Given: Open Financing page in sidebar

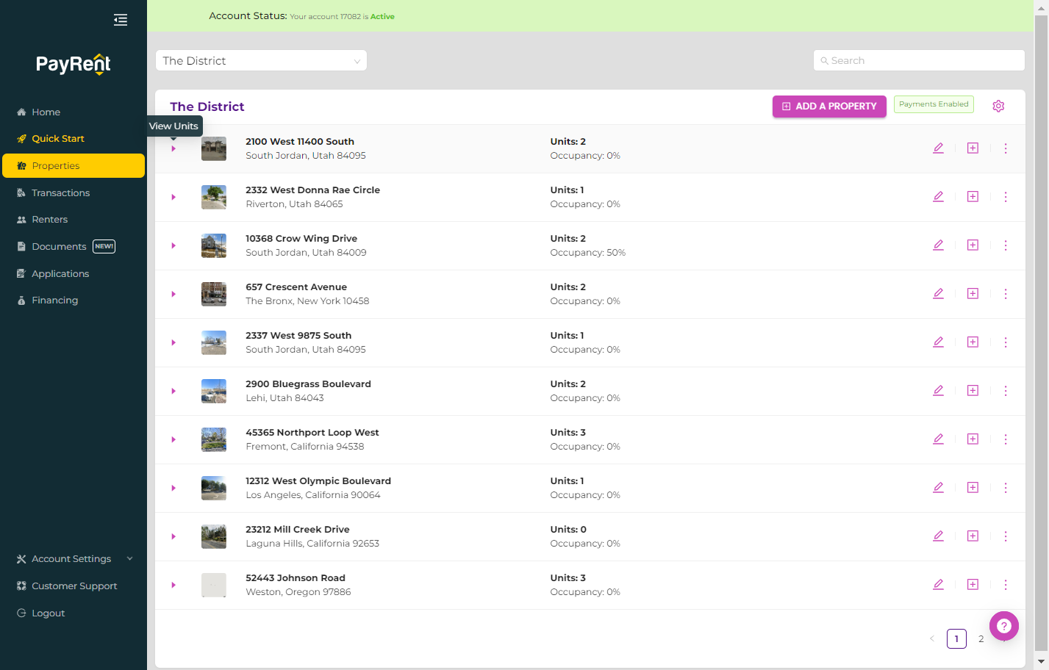Looking at the screenshot, I should (74, 300).
